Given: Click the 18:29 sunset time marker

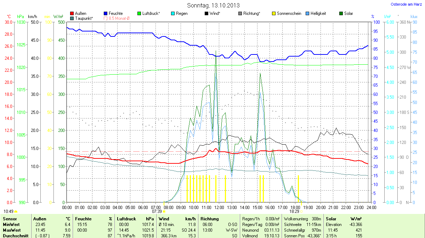Looking at the screenshot, I should pyautogui.click(x=294, y=211).
